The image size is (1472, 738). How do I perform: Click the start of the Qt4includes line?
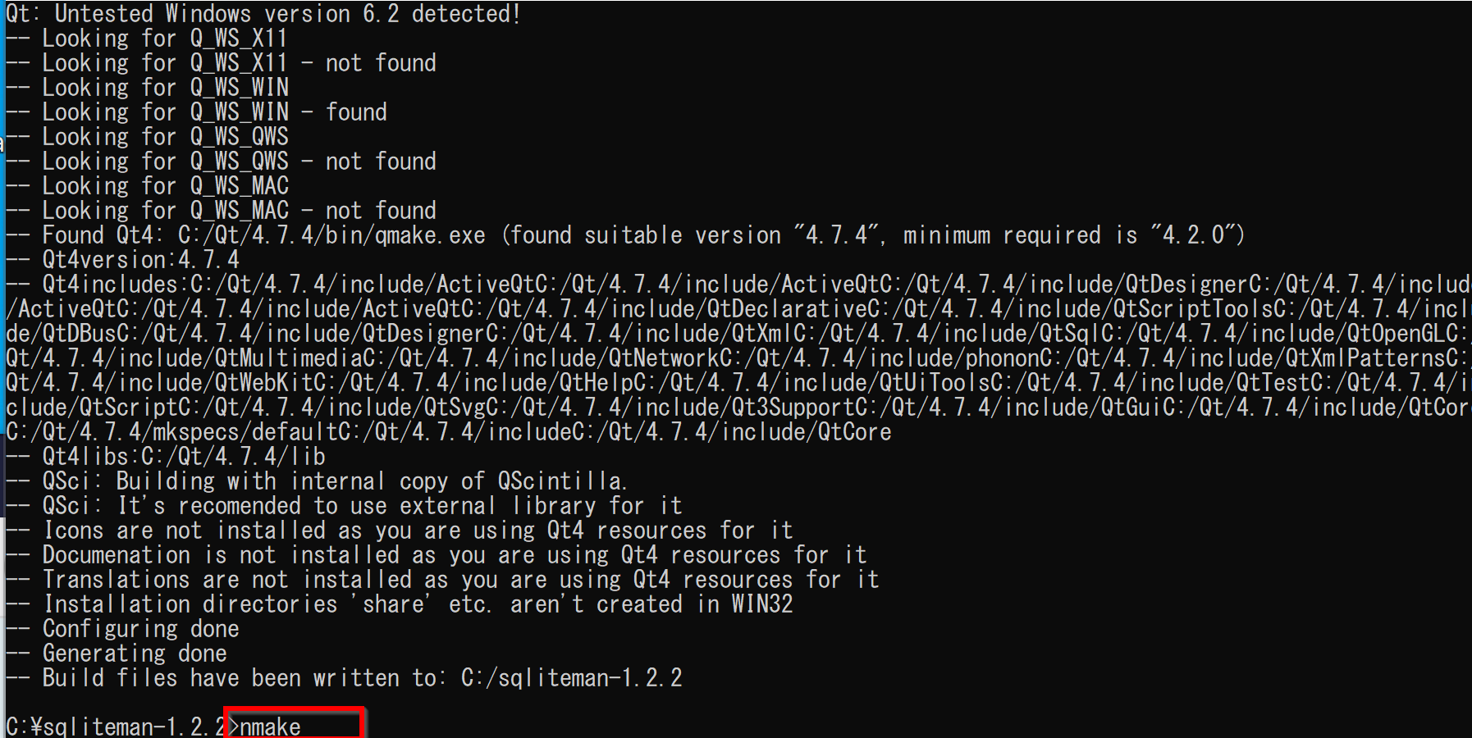pyautogui.click(x=110, y=285)
